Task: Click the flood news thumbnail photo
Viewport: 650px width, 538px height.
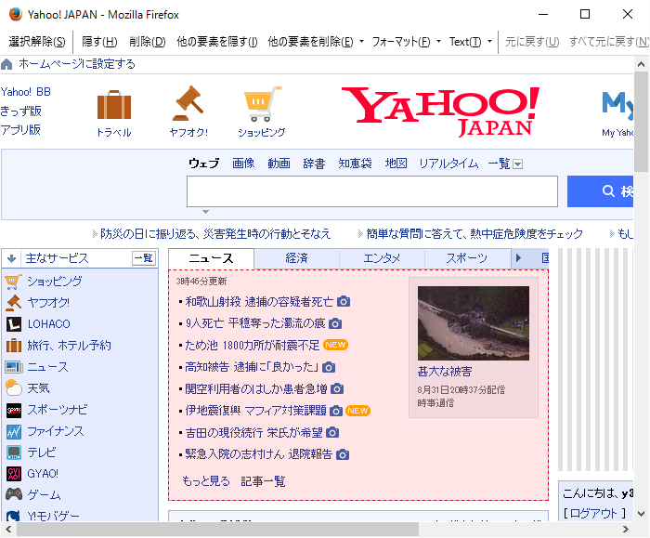Action: [x=474, y=323]
